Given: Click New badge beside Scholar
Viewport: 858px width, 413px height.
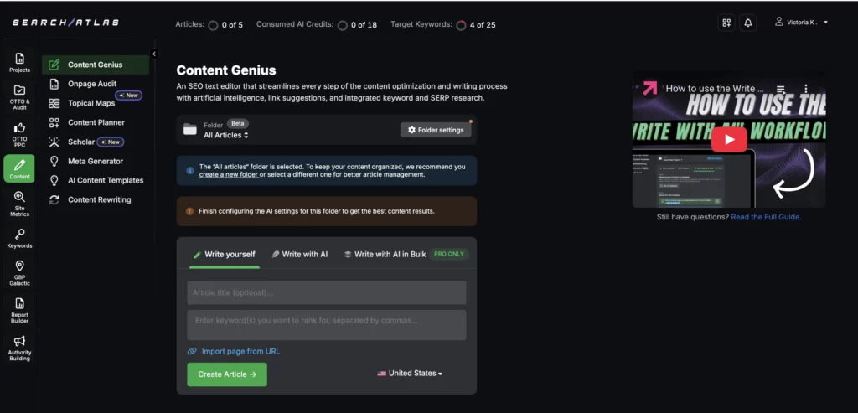Looking at the screenshot, I should [x=111, y=142].
